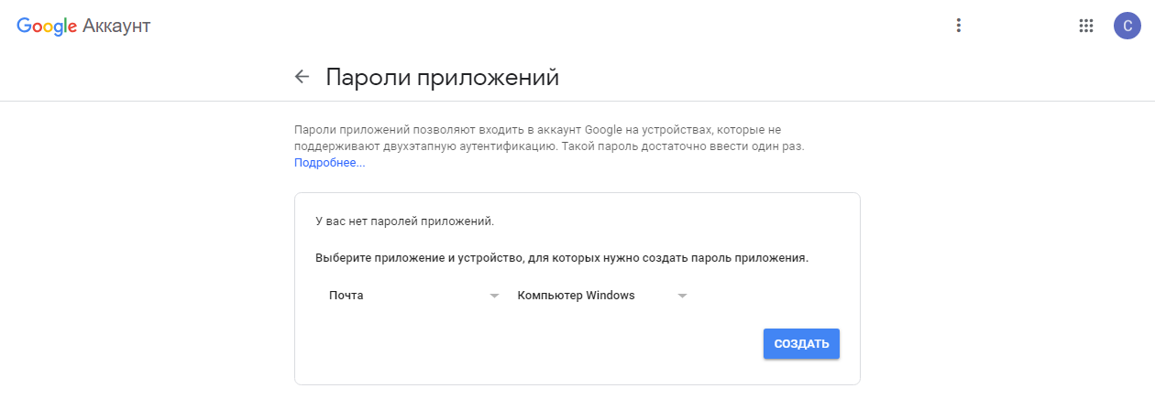Click the Выберите приложение и устройство instruction
This screenshot has width=1155, height=410.
coord(561,258)
